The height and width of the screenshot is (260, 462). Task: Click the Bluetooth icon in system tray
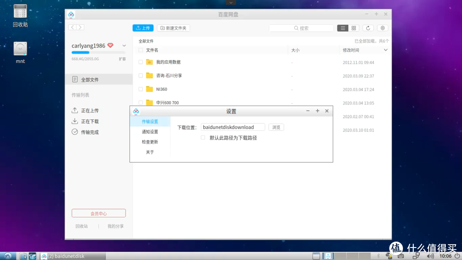[379, 256]
